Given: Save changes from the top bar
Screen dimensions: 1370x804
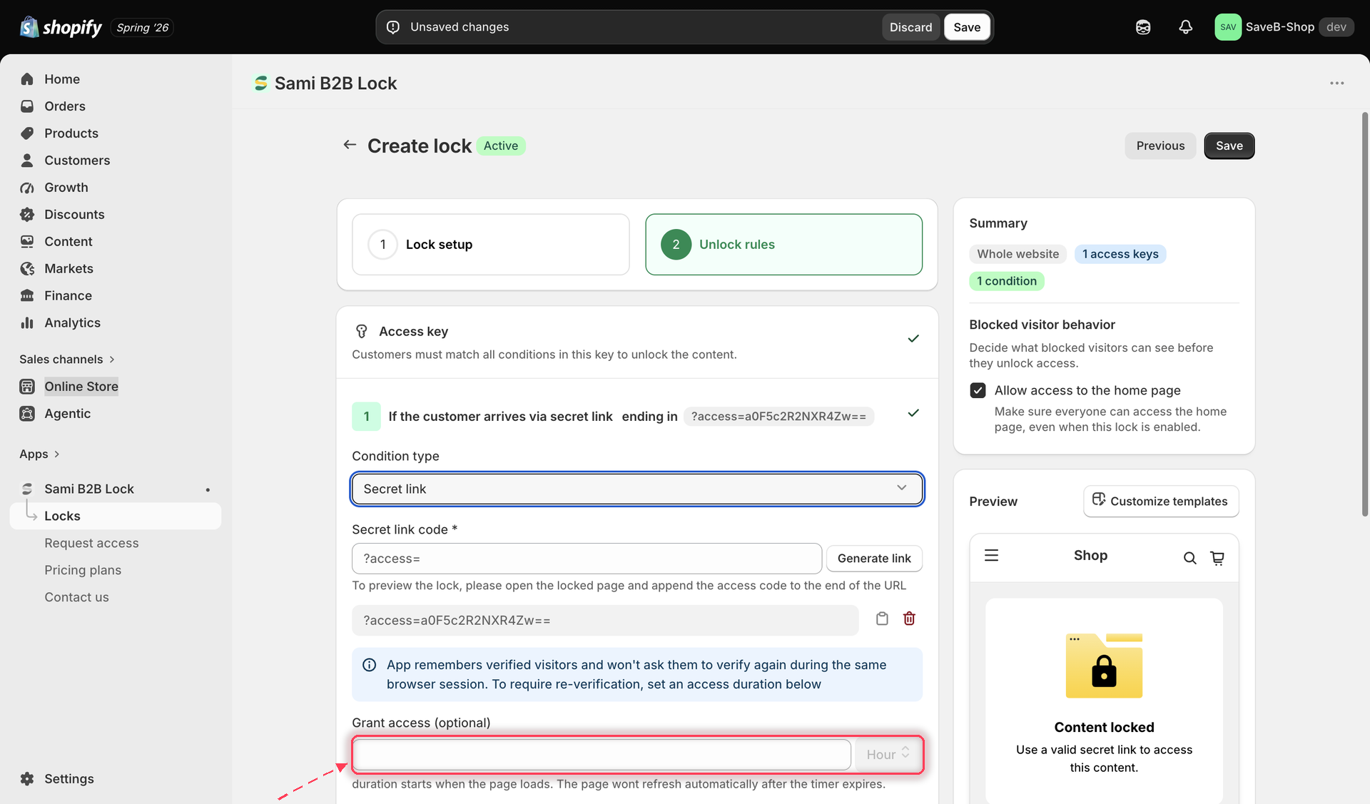Looking at the screenshot, I should [967, 27].
